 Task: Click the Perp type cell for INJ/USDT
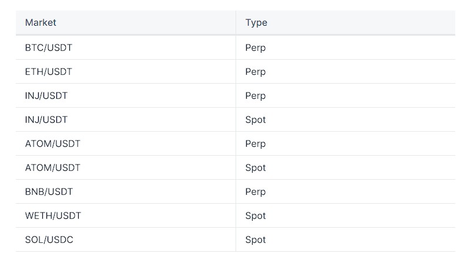tap(256, 96)
